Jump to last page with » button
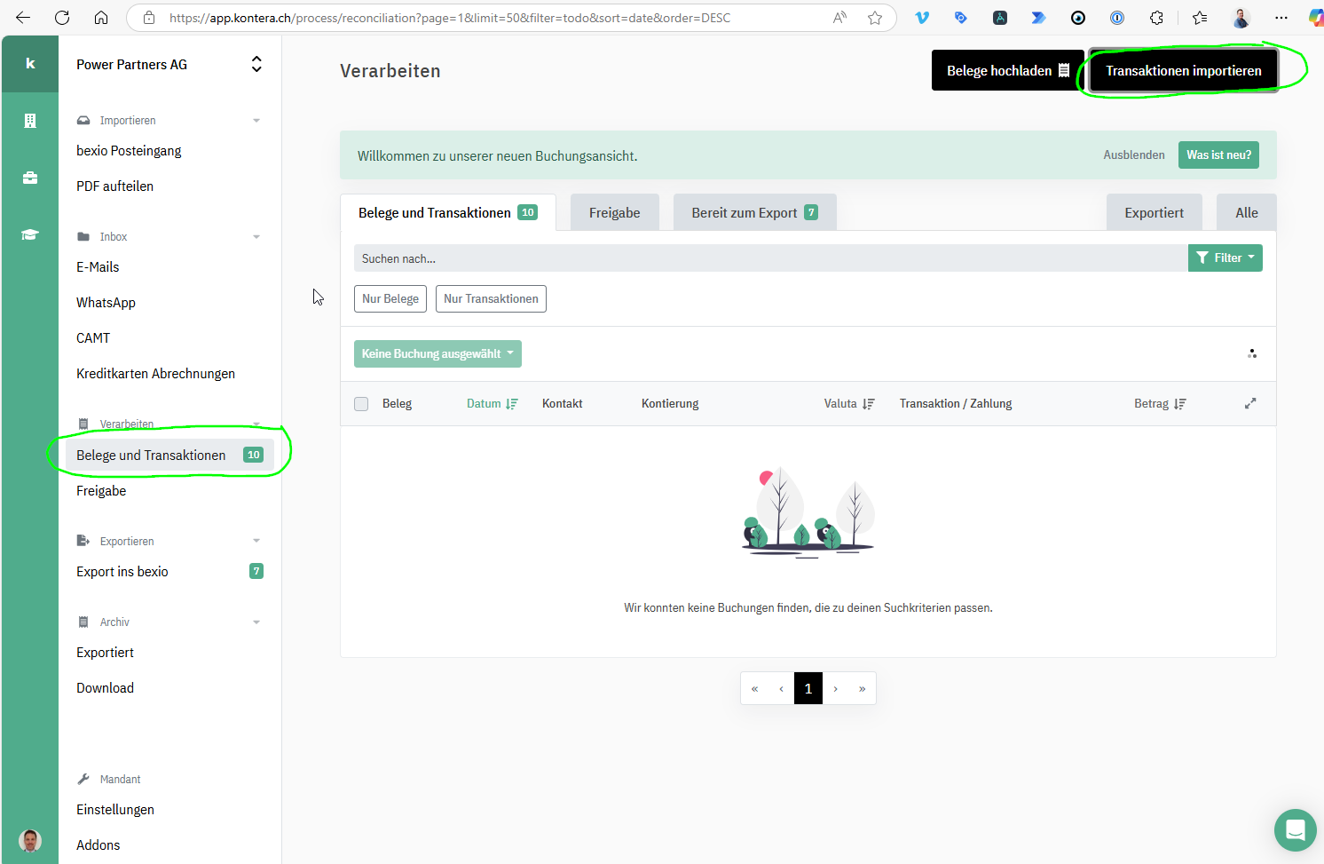 coord(862,688)
